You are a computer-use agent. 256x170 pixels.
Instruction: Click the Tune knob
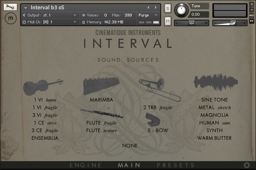pyautogui.click(x=182, y=10)
